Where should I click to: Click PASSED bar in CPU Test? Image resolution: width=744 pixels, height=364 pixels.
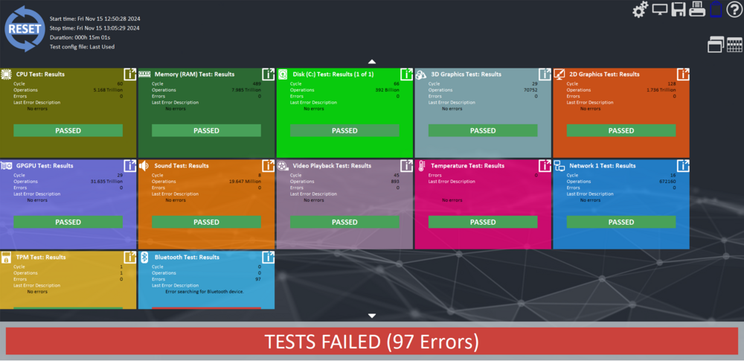(68, 130)
